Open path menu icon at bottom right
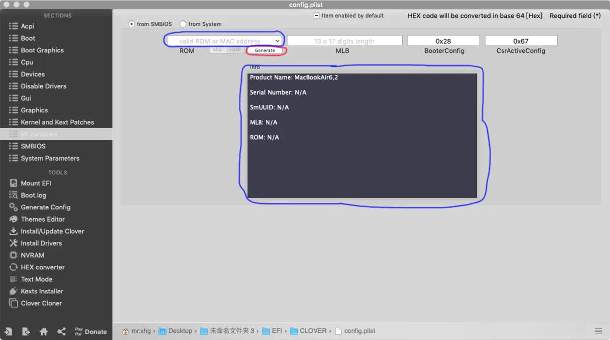 click(x=598, y=331)
